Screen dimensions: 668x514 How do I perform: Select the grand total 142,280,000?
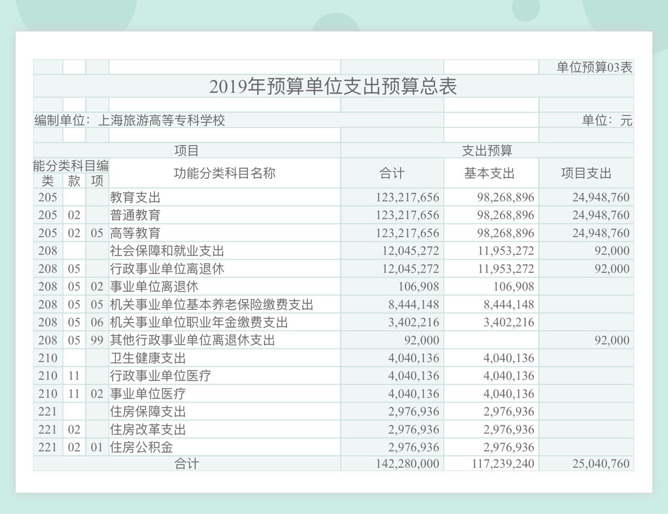pyautogui.click(x=407, y=464)
